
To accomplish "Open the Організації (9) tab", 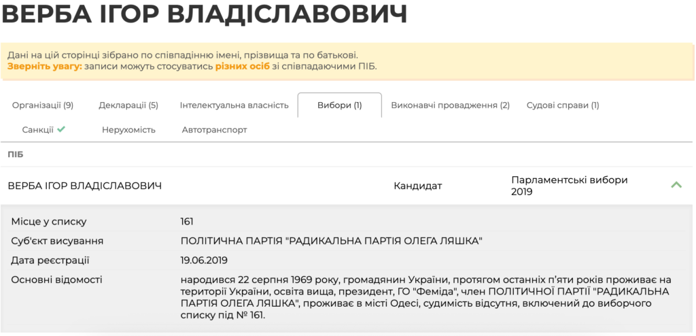I will [x=43, y=105].
